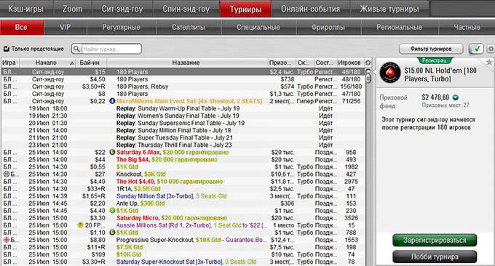Screen dimensions: 495x266
Task: Select the $7.5K Gtd tournament row
Action: coord(183,247)
